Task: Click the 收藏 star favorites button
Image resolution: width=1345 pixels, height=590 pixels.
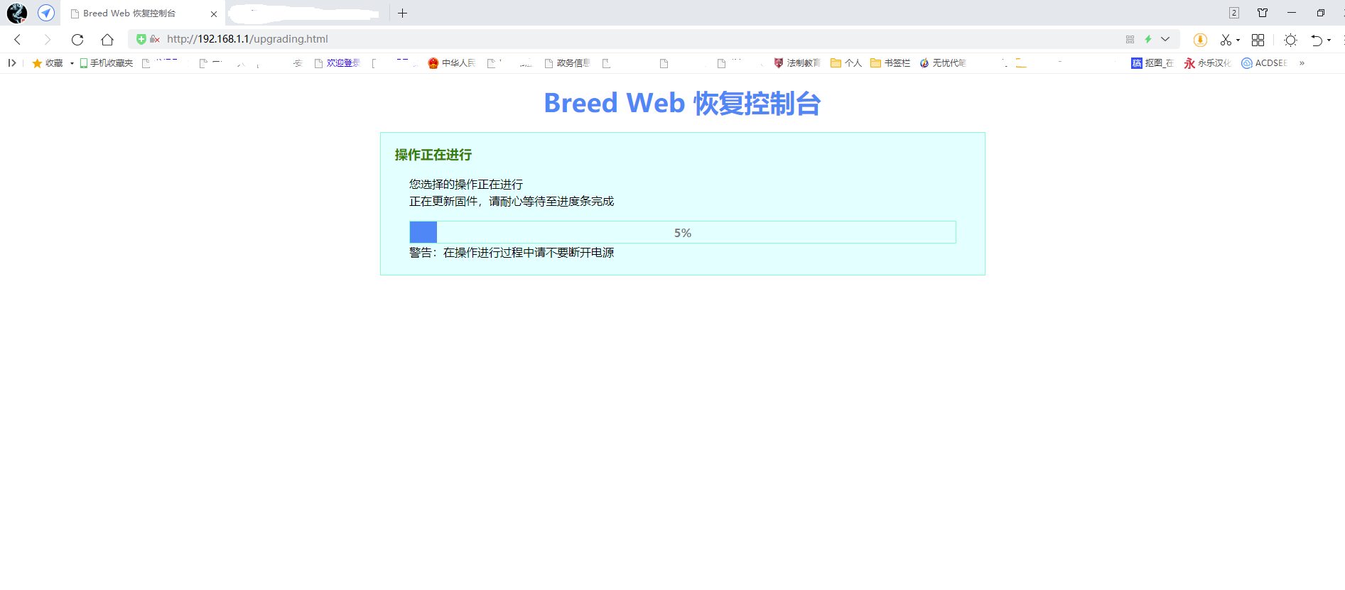Action: click(48, 63)
